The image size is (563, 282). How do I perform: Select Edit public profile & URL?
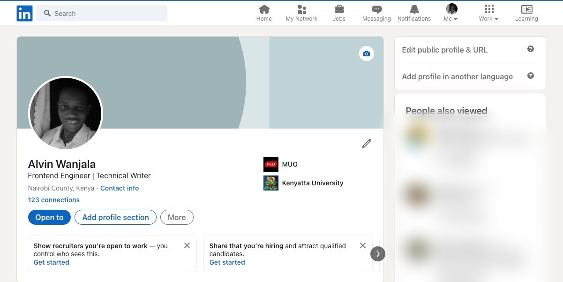point(444,50)
